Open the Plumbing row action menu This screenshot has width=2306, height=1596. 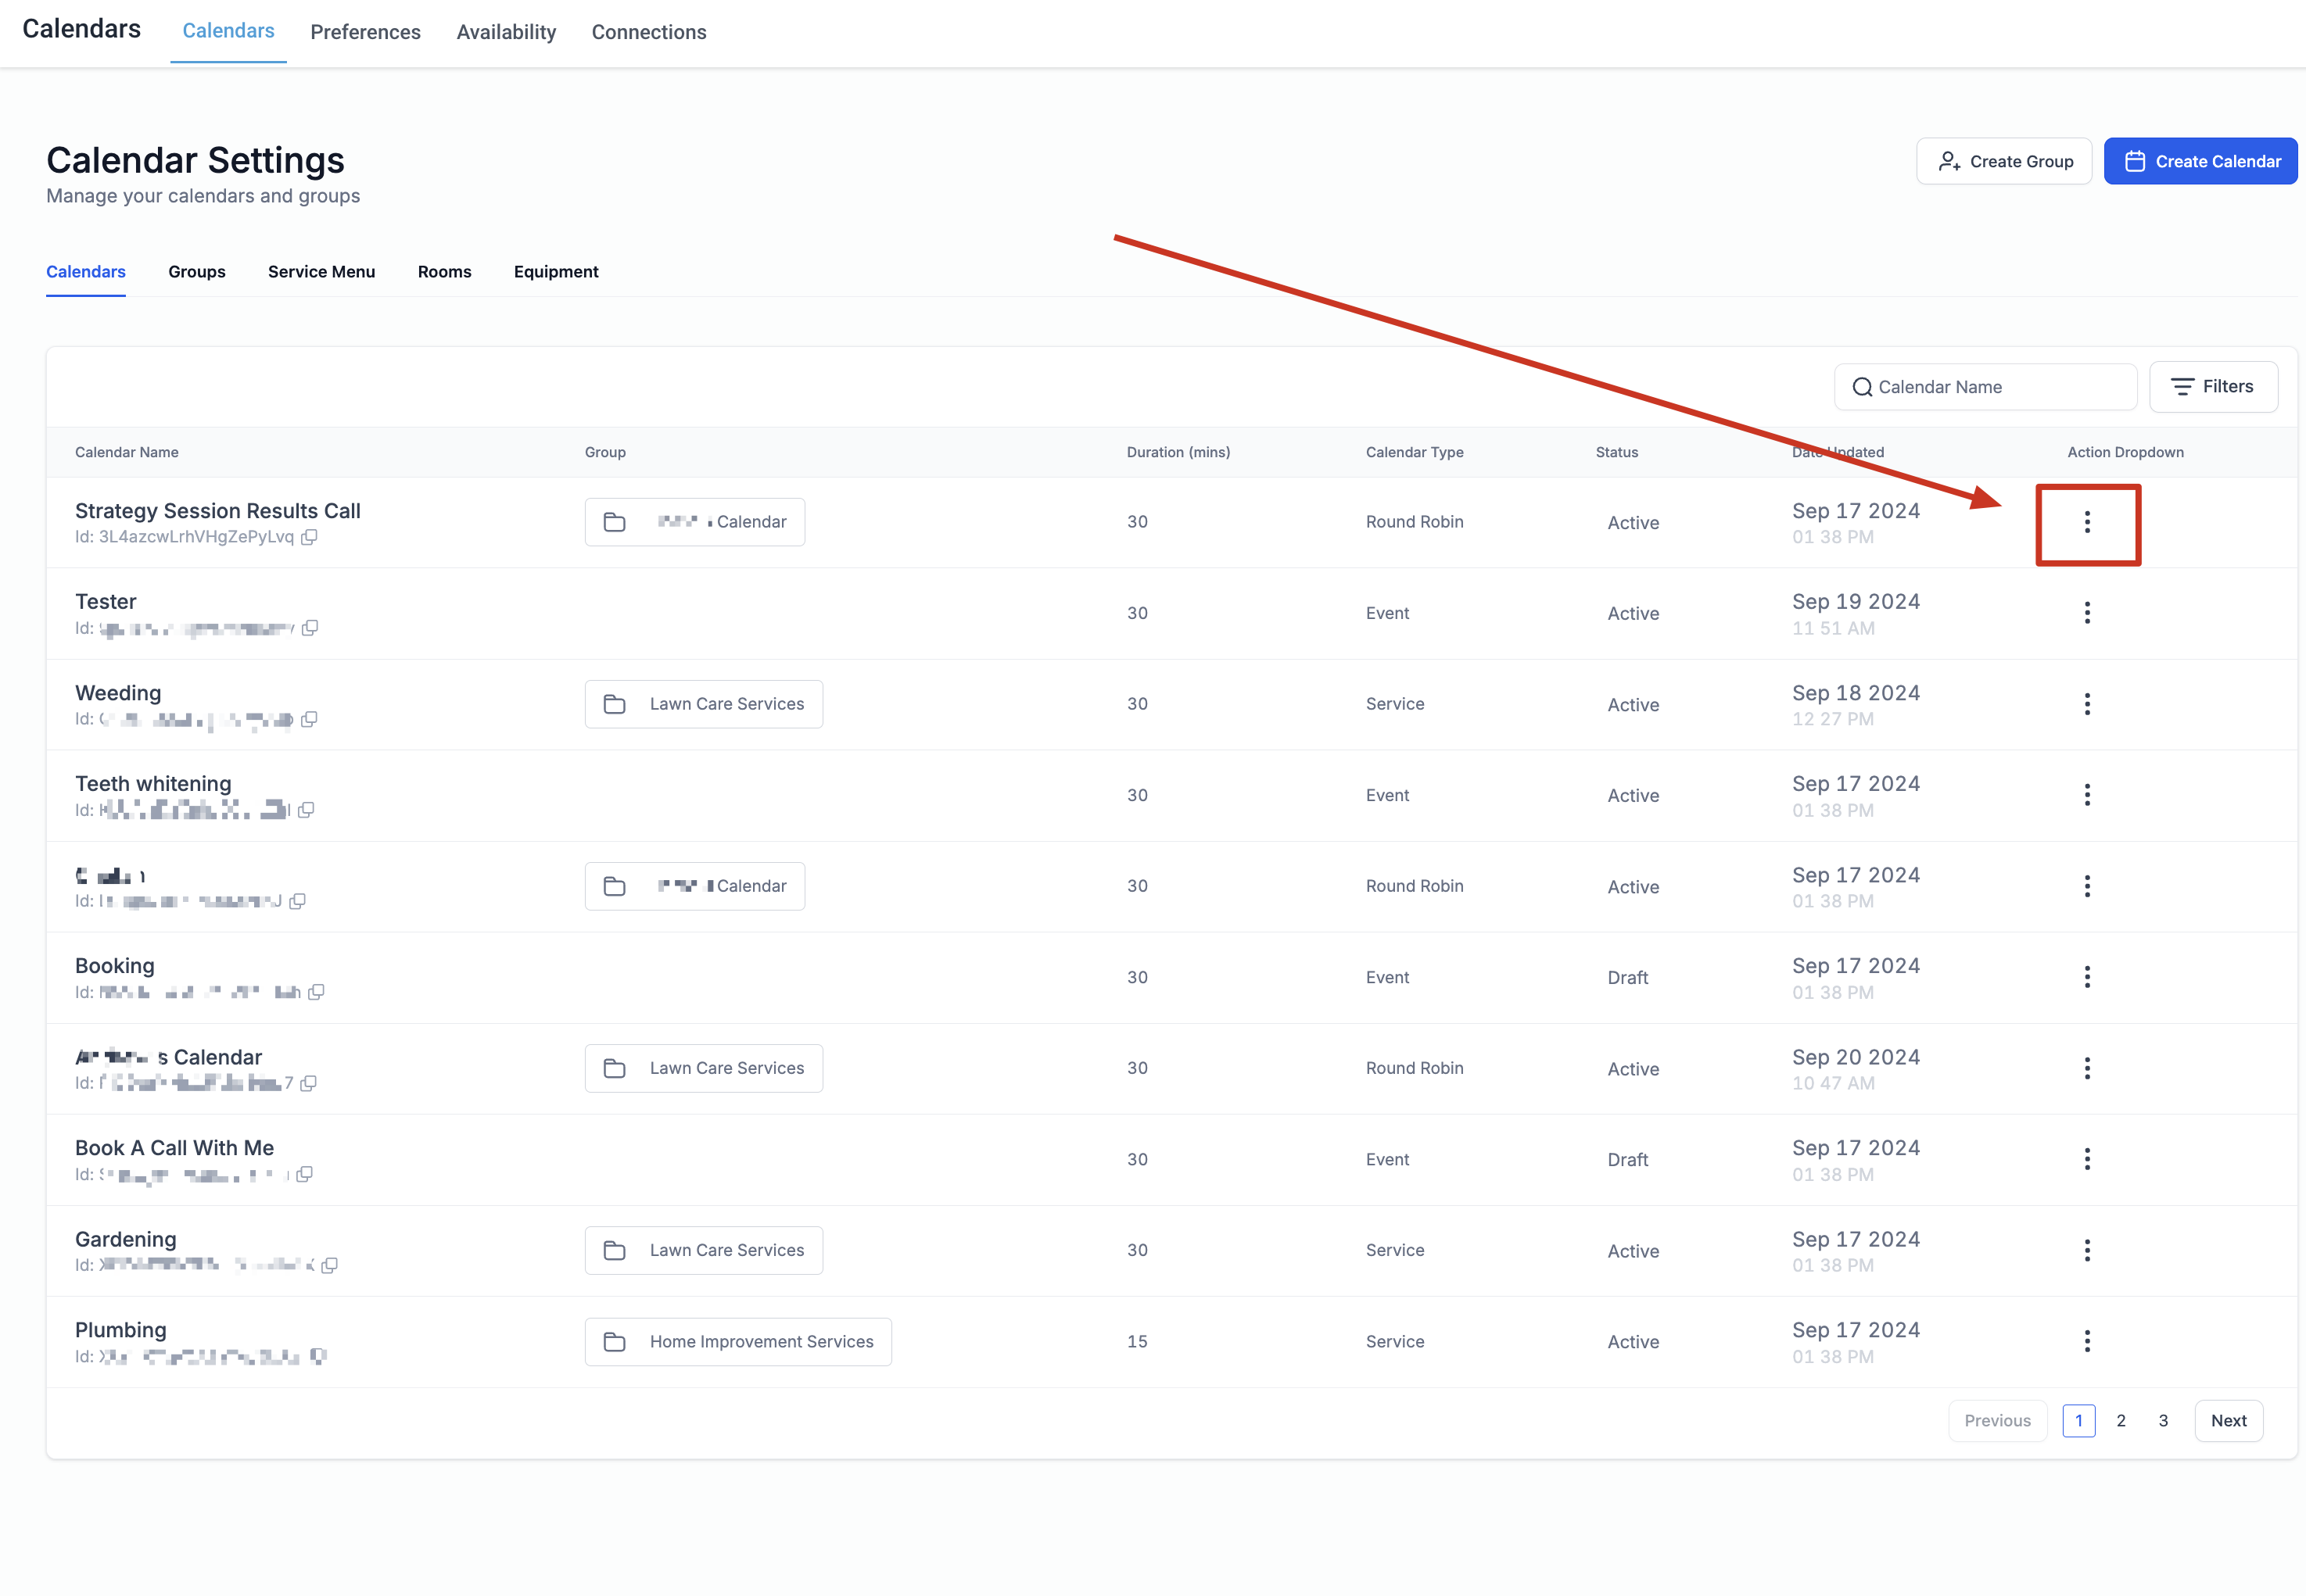pyautogui.click(x=2087, y=1341)
